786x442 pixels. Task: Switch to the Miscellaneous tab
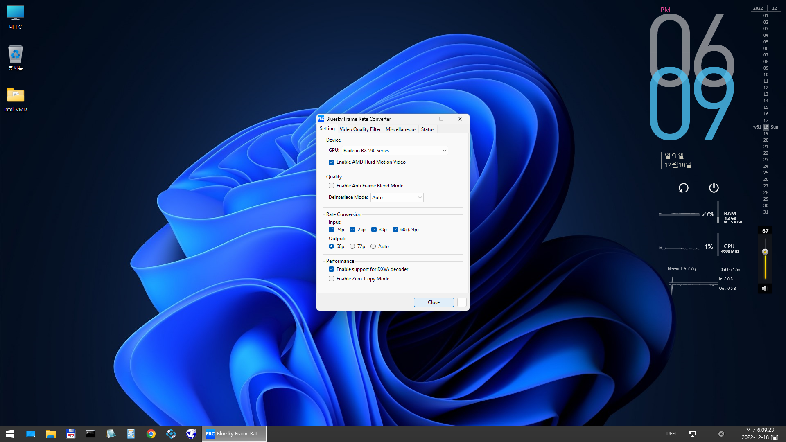click(x=401, y=129)
